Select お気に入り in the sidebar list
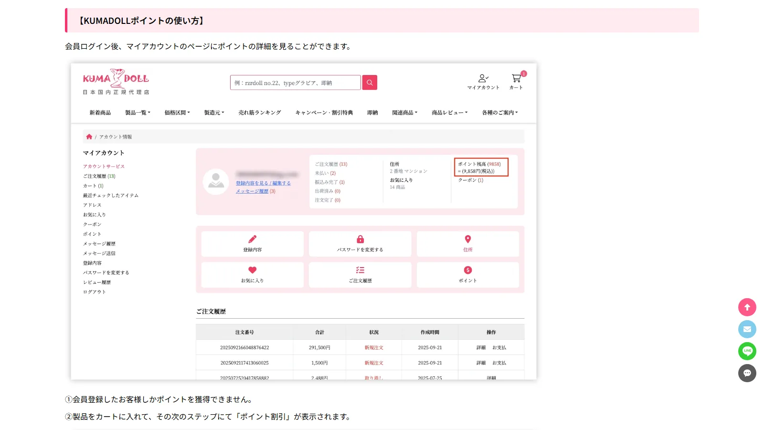 95,215
